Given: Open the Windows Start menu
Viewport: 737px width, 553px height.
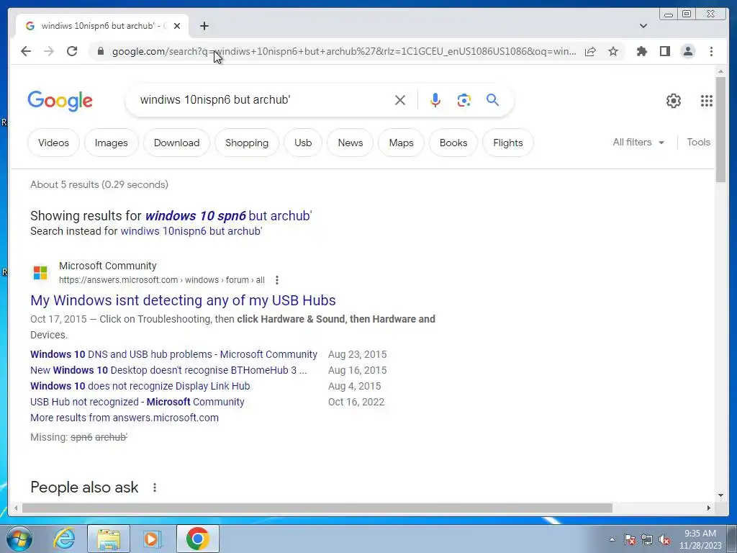Looking at the screenshot, I should (19, 539).
